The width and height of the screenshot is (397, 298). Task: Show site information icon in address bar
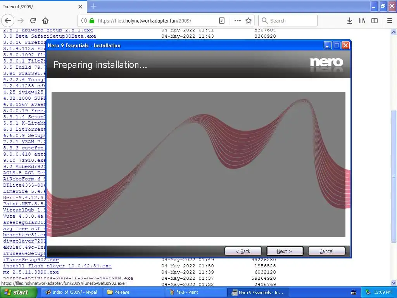pos(84,21)
